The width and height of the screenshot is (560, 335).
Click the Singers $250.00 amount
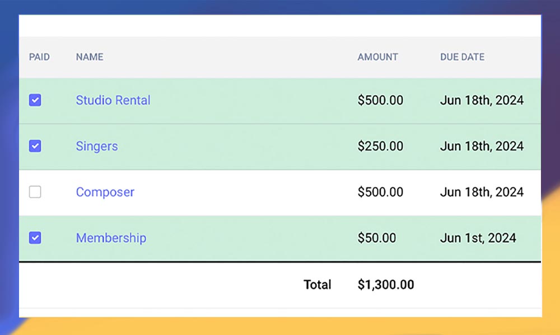[x=380, y=146]
